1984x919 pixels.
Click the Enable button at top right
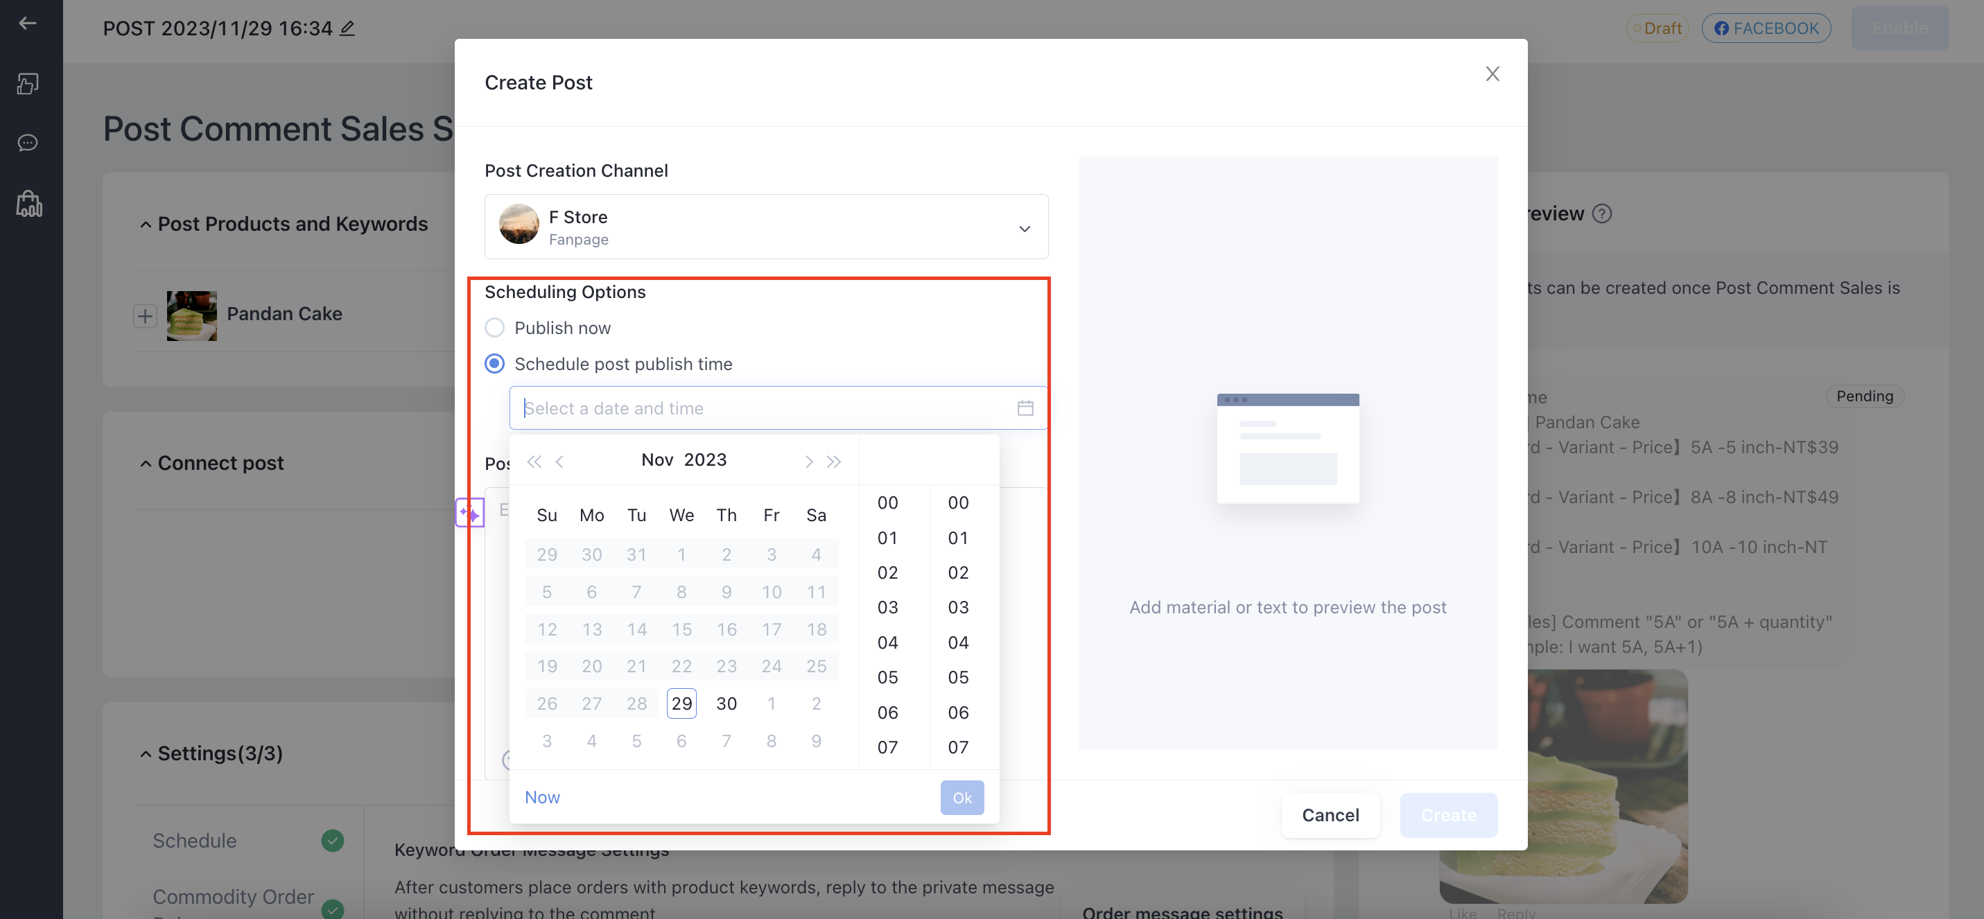1899,28
